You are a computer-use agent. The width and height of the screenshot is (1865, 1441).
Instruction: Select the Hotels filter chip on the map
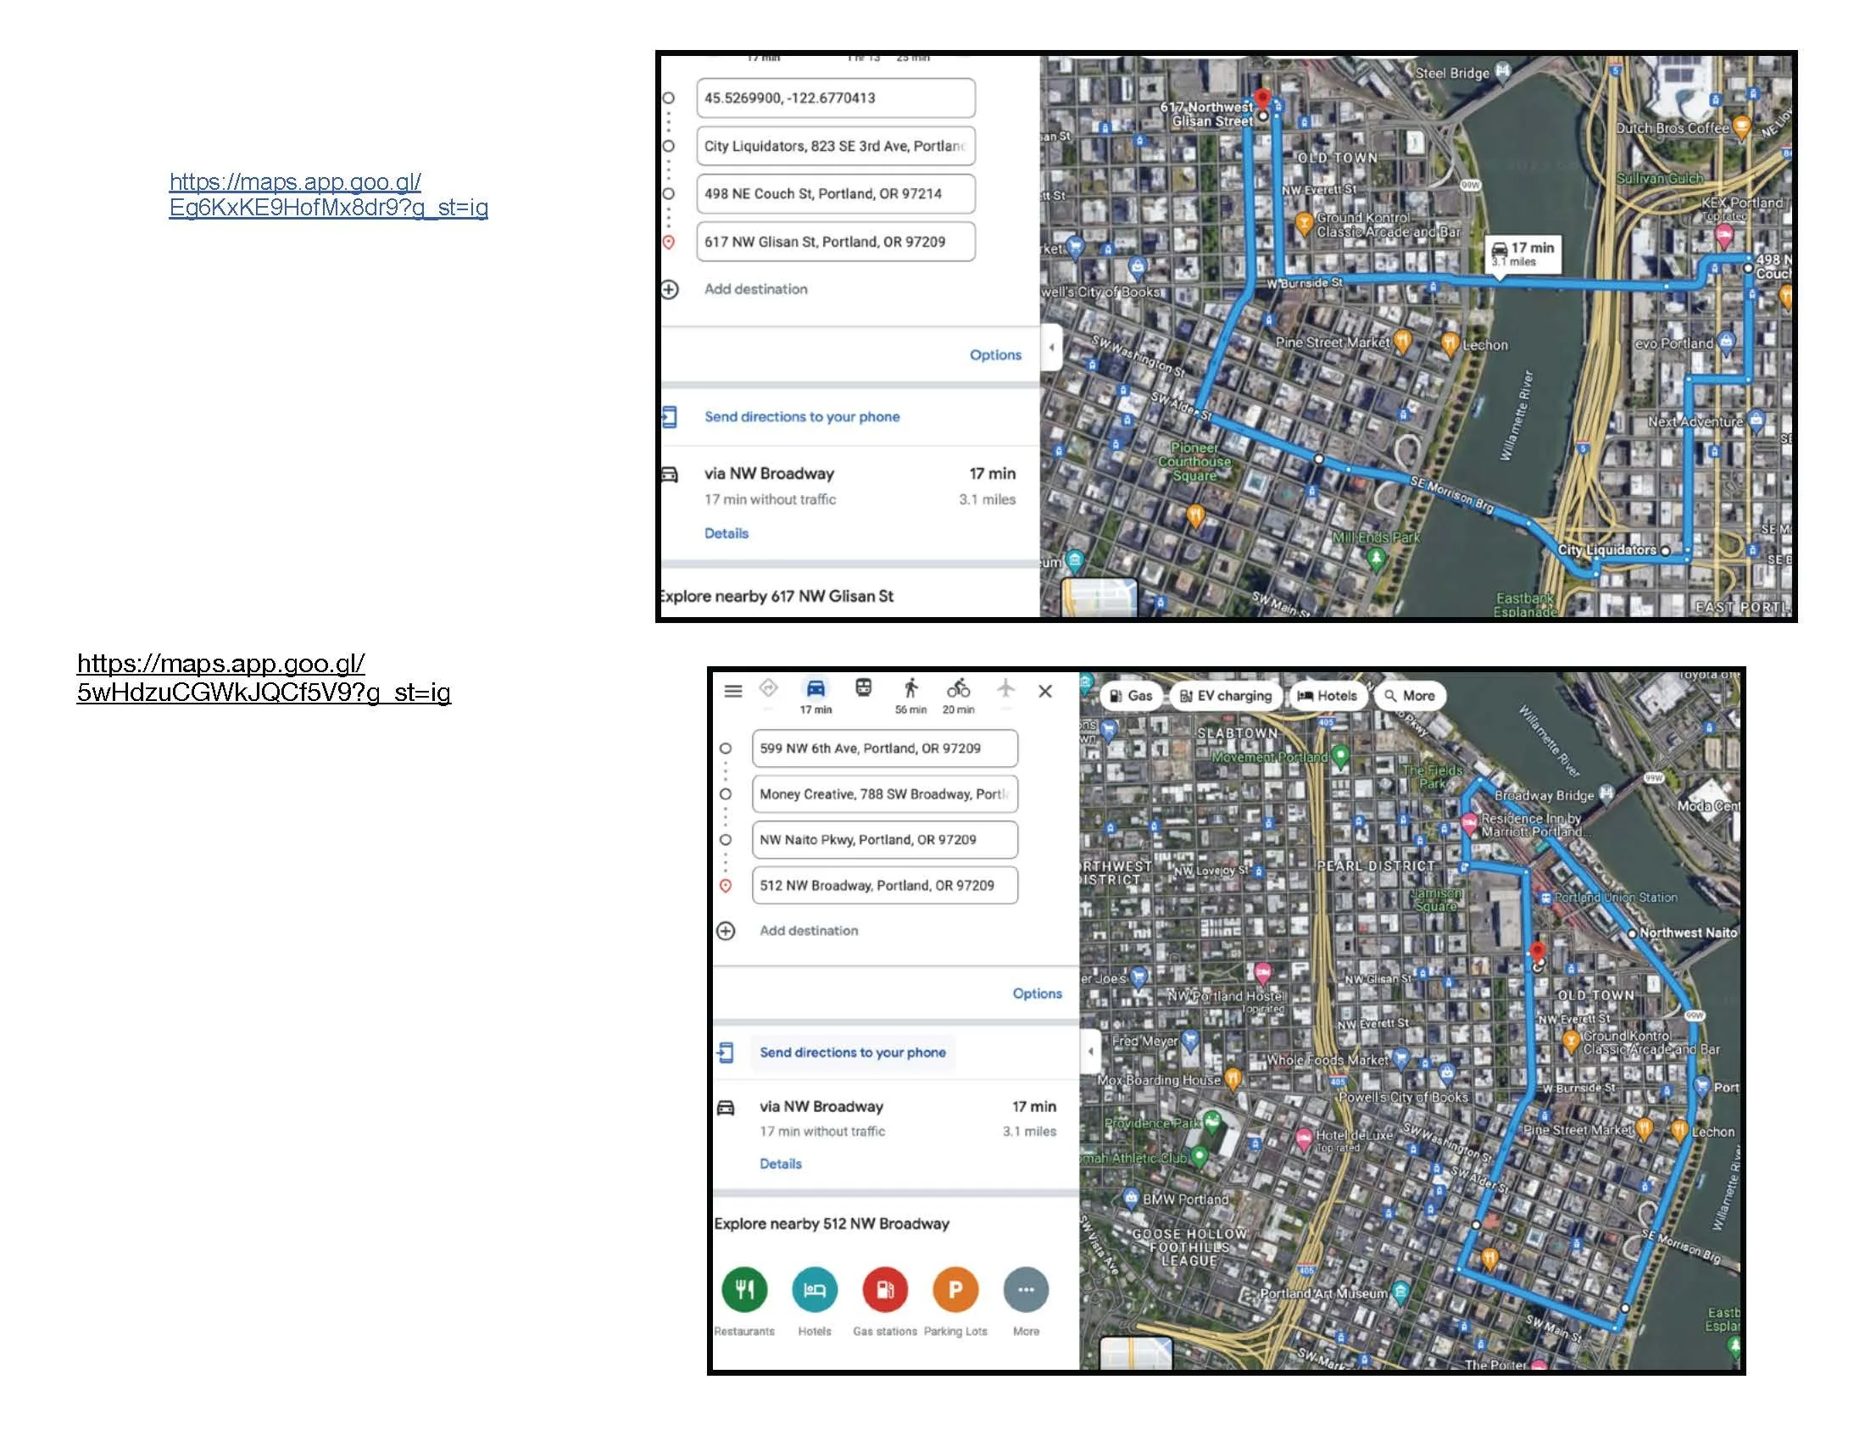(1328, 696)
